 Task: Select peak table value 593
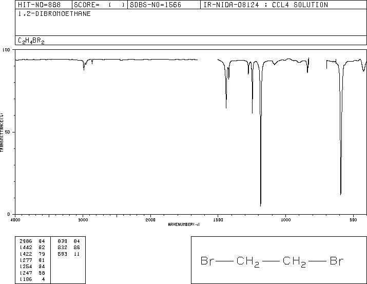[x=62, y=254]
